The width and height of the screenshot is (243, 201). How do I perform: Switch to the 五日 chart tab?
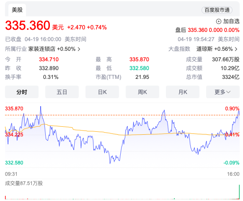tap(62, 92)
